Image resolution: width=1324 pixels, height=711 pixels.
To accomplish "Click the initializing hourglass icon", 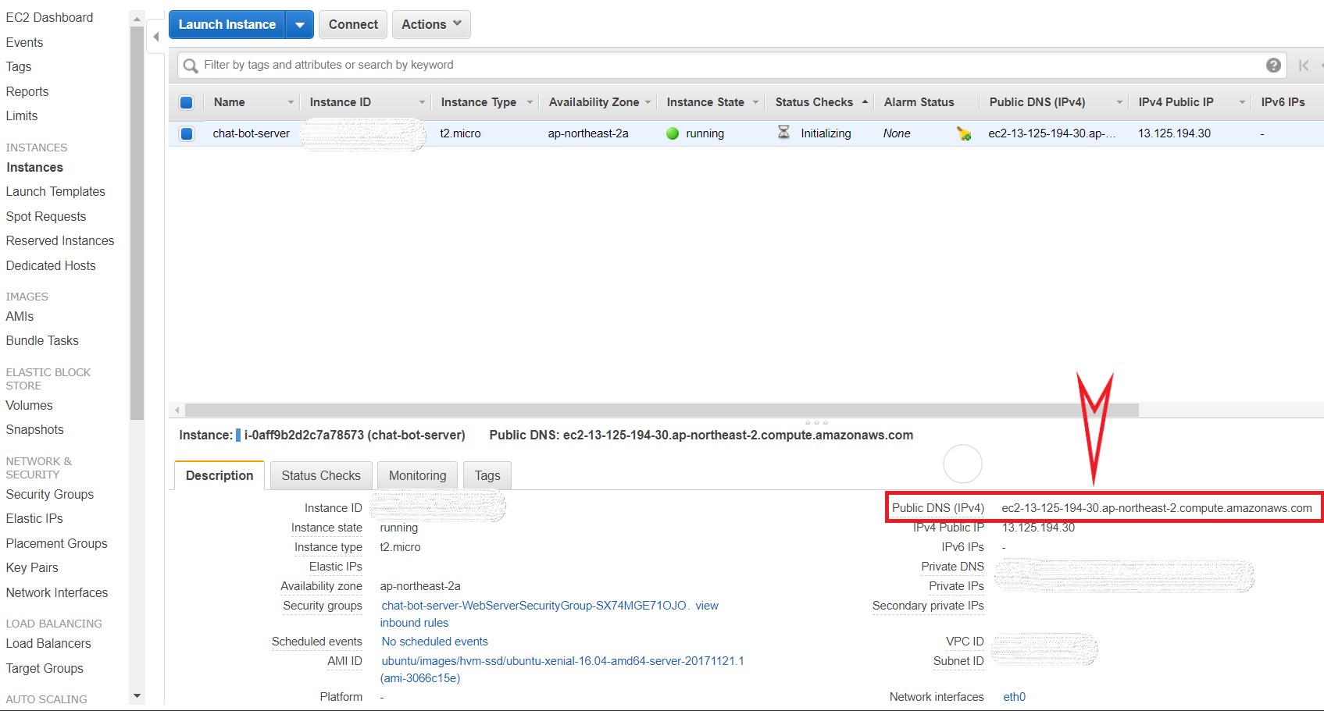I will click(783, 133).
